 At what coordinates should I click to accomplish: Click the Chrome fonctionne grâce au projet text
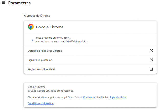click(55, 97)
